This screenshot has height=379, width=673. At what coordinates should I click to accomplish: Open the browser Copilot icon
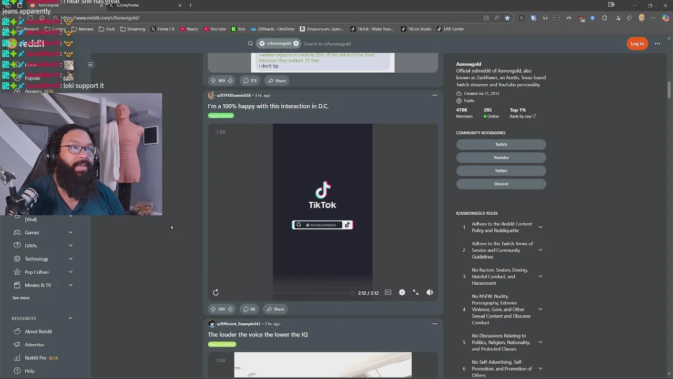(666, 18)
